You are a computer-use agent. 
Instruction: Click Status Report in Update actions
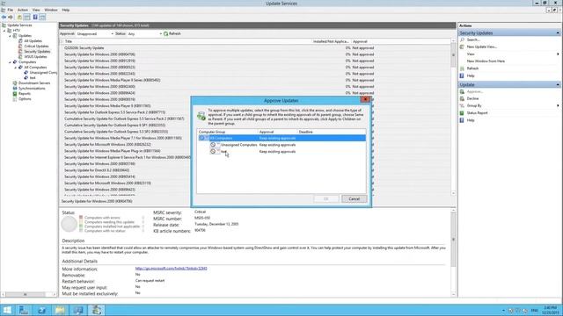477,113
